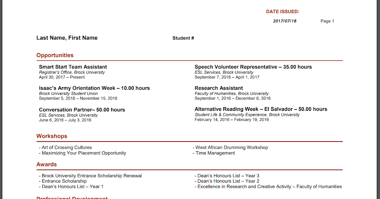This screenshot has height=199, width=380.
Task: Click the Student # field label
Action: (x=183, y=38)
